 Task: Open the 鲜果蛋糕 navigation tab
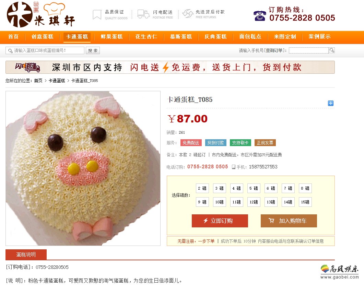coord(111,37)
